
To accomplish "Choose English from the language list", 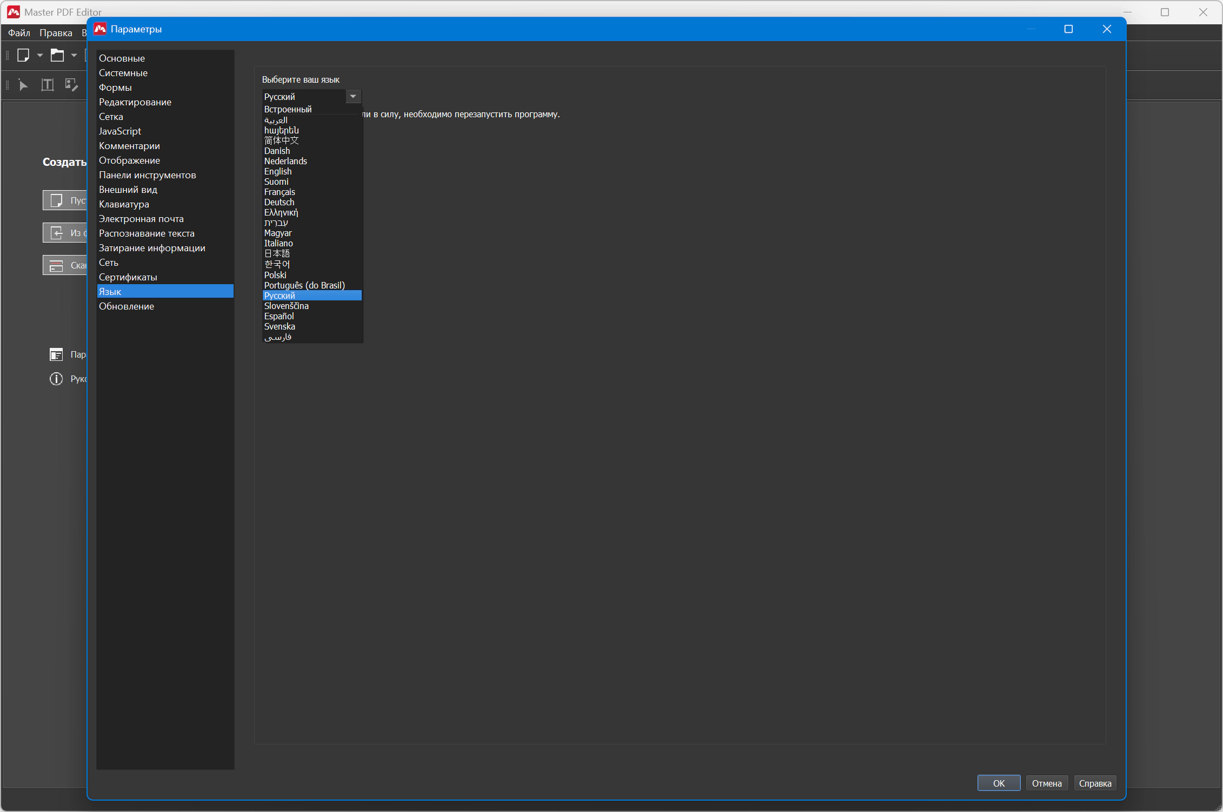I will coord(278,171).
